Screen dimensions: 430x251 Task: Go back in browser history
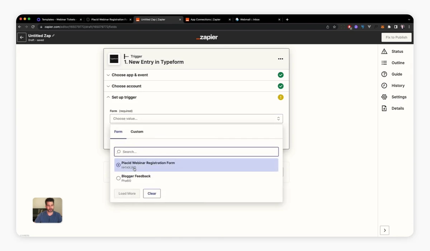(20, 27)
